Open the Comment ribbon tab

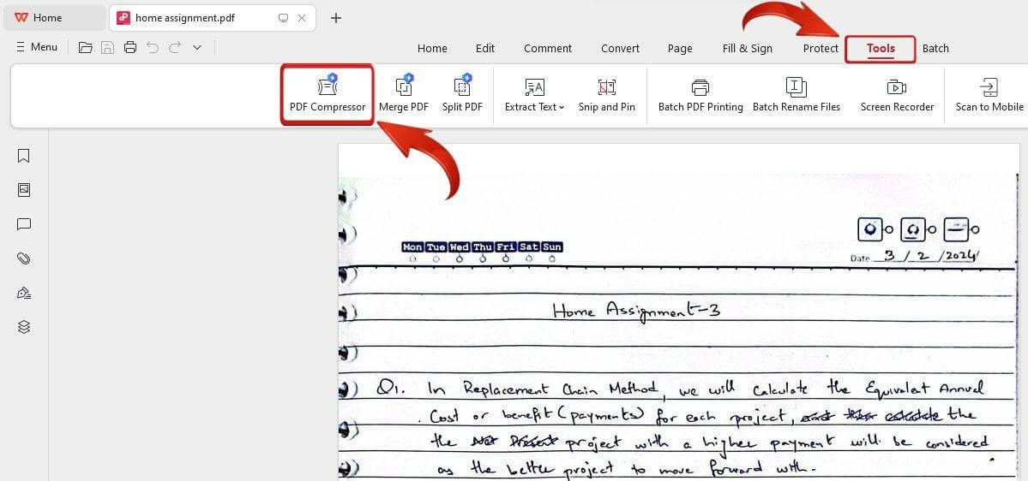pyautogui.click(x=547, y=49)
